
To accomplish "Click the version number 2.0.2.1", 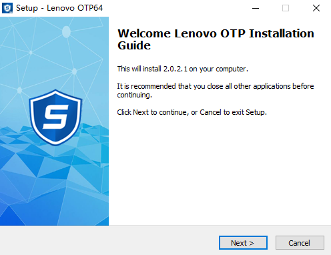I will point(176,69).
